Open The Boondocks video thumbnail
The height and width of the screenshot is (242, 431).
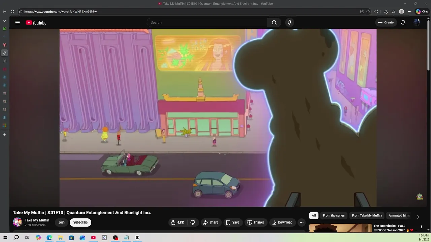(x=340, y=228)
